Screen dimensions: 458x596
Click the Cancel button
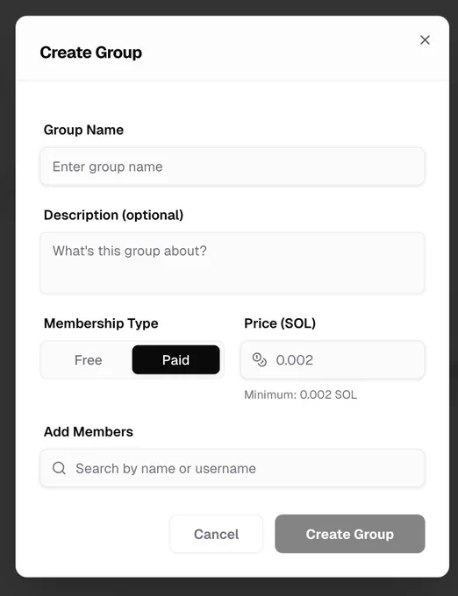[216, 534]
